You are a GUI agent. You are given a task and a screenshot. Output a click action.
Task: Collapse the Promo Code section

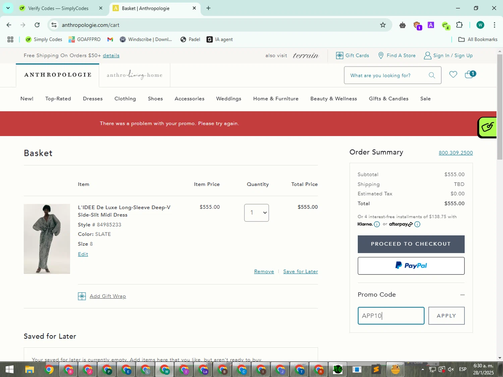[x=462, y=295]
